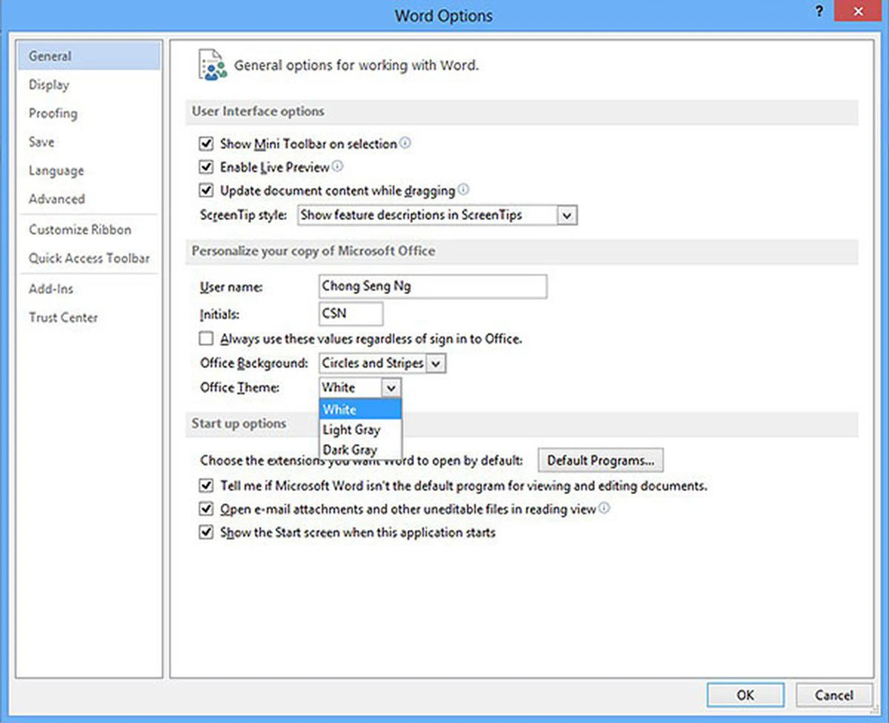The image size is (889, 723).
Task: Open the ScreenTip style dropdown
Action: (567, 215)
